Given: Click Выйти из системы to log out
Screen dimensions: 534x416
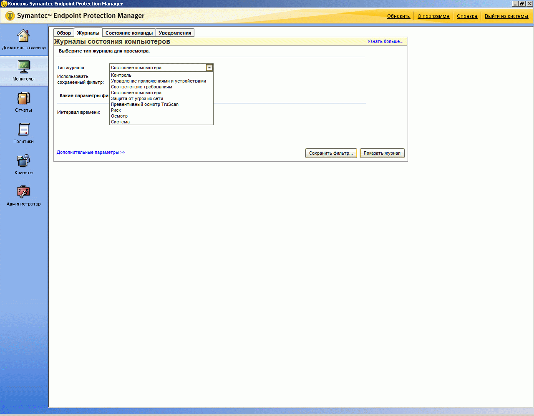Looking at the screenshot, I should [x=506, y=16].
